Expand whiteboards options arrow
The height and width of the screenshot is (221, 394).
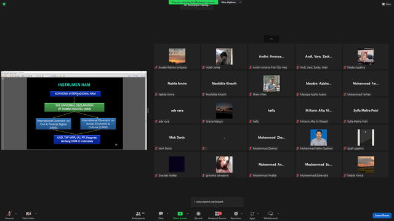click(278, 214)
